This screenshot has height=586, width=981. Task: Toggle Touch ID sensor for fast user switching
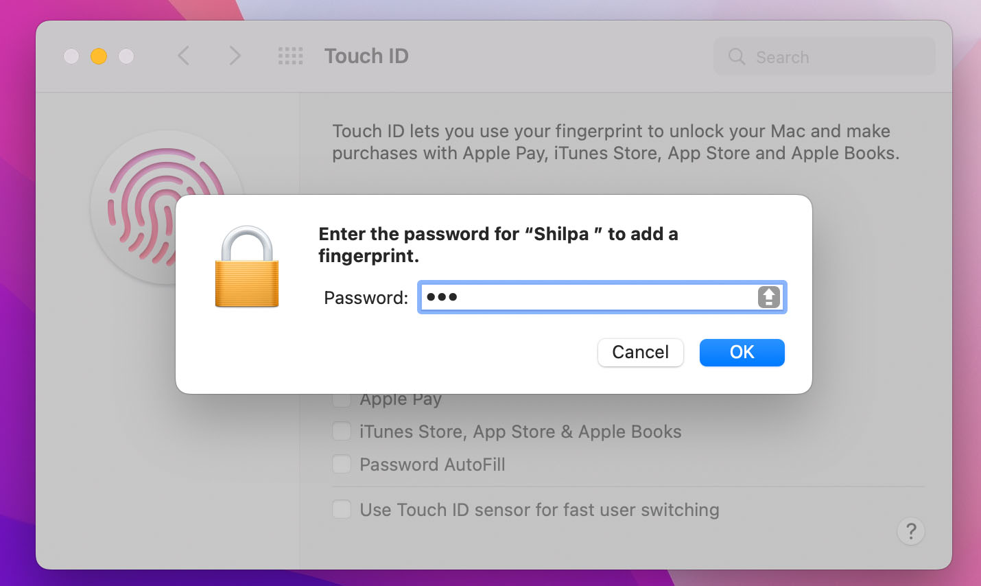341,509
